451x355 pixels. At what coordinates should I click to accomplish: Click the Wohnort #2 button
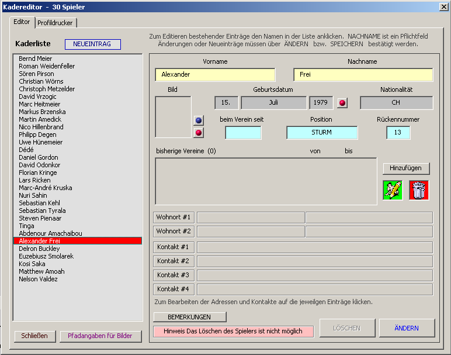click(174, 232)
